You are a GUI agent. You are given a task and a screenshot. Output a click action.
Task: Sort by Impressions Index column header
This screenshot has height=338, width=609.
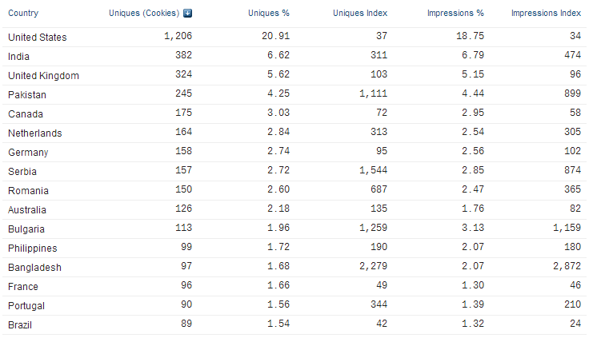[x=546, y=13]
